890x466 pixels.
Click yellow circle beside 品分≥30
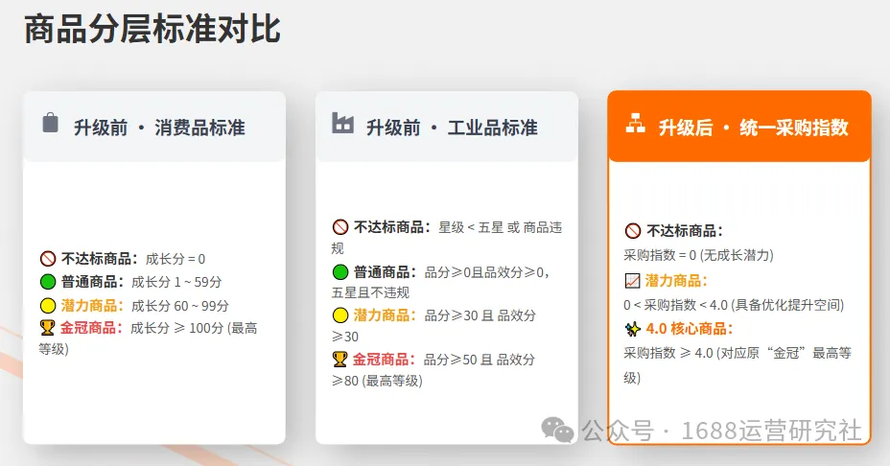(340, 315)
